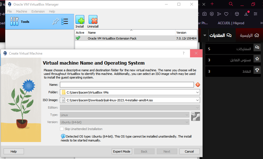
Task: Click the version 7.0.12r159484 cell
Action: click(186, 38)
